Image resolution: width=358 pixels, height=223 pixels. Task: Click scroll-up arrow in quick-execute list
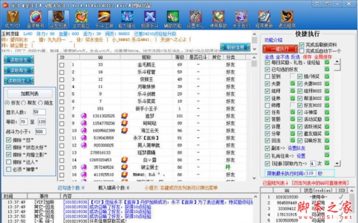pos(337,61)
